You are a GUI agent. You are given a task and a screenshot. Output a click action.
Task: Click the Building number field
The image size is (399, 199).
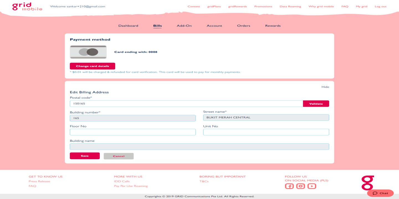133,118
